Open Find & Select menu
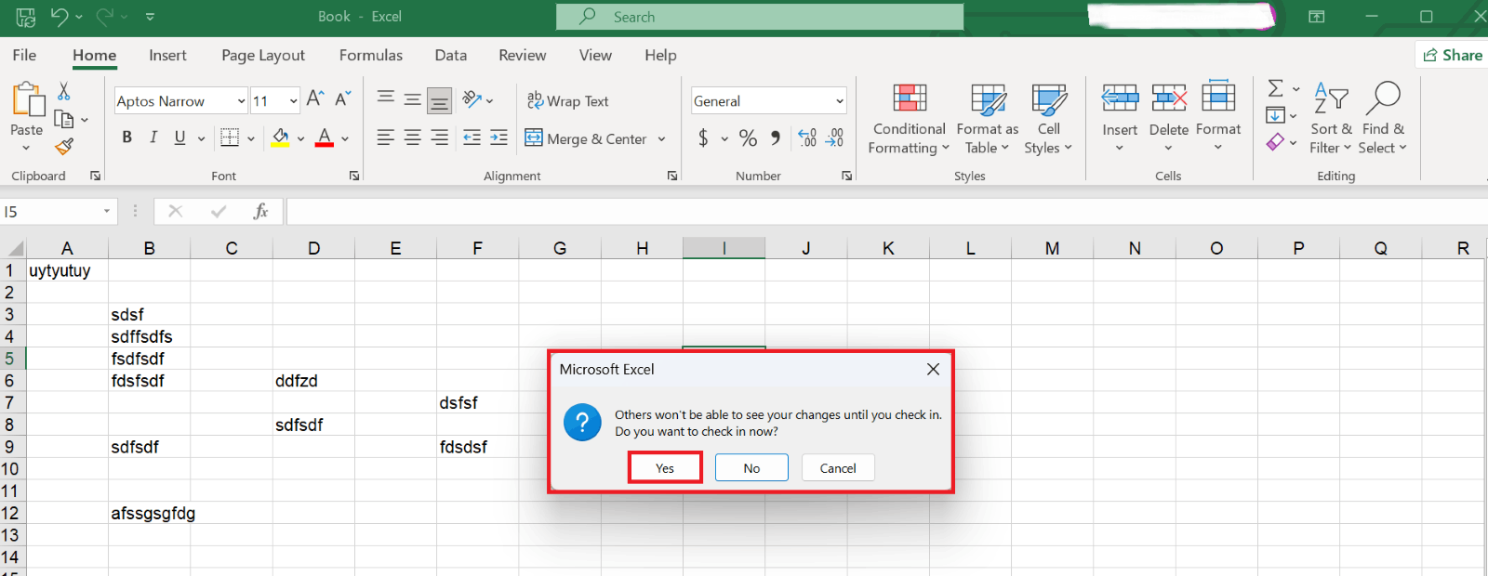Screen dimensions: 1488x576 point(1383,118)
